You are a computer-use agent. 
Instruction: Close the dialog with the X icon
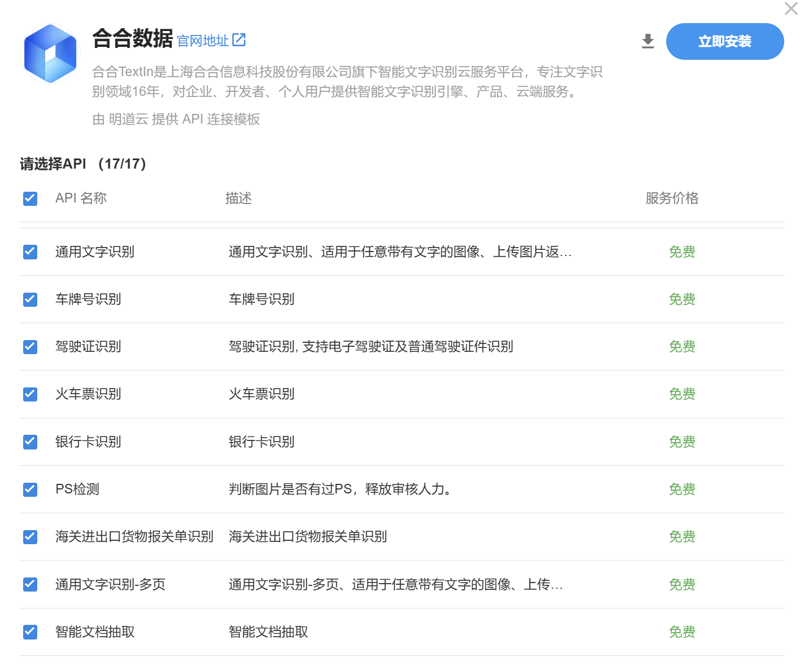tap(791, 8)
